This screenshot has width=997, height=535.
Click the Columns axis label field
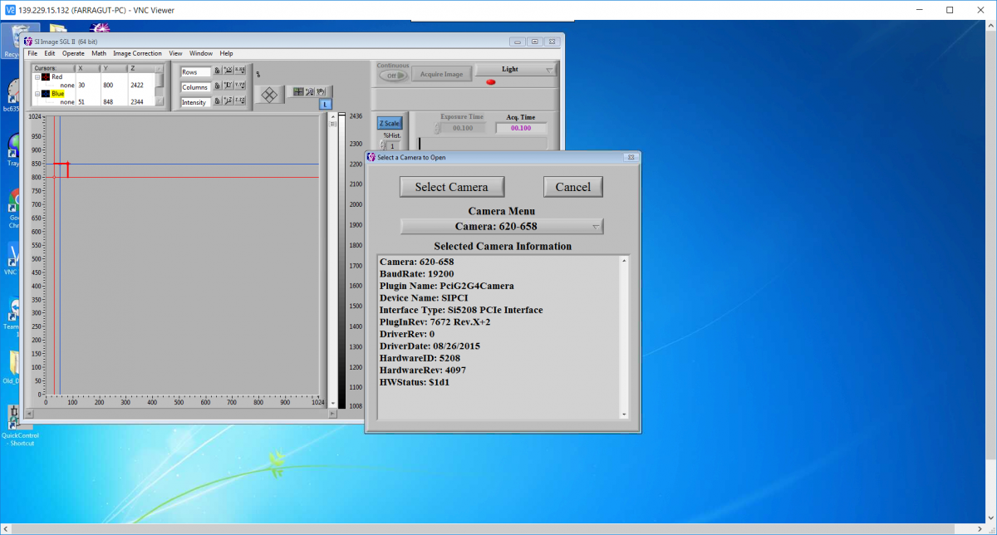pos(195,87)
